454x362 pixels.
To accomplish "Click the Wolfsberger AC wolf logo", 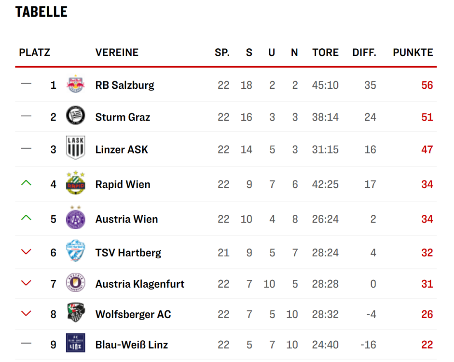I will tap(75, 314).
